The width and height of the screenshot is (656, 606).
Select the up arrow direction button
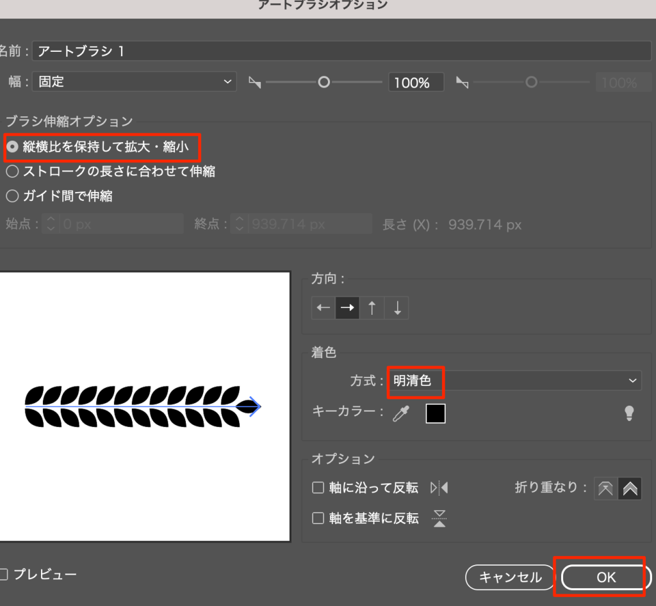click(372, 308)
